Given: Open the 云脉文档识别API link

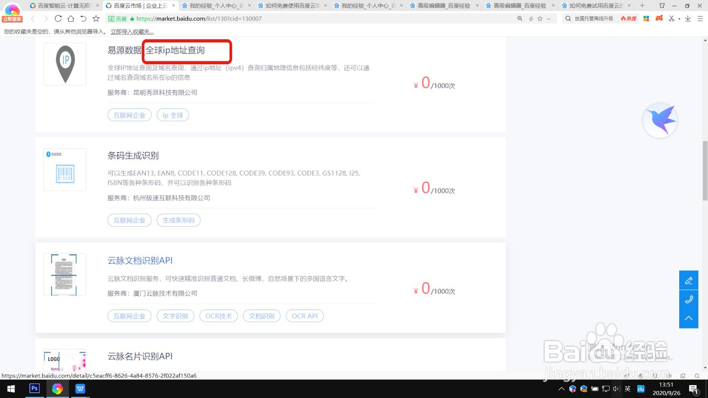Looking at the screenshot, I should 140,260.
